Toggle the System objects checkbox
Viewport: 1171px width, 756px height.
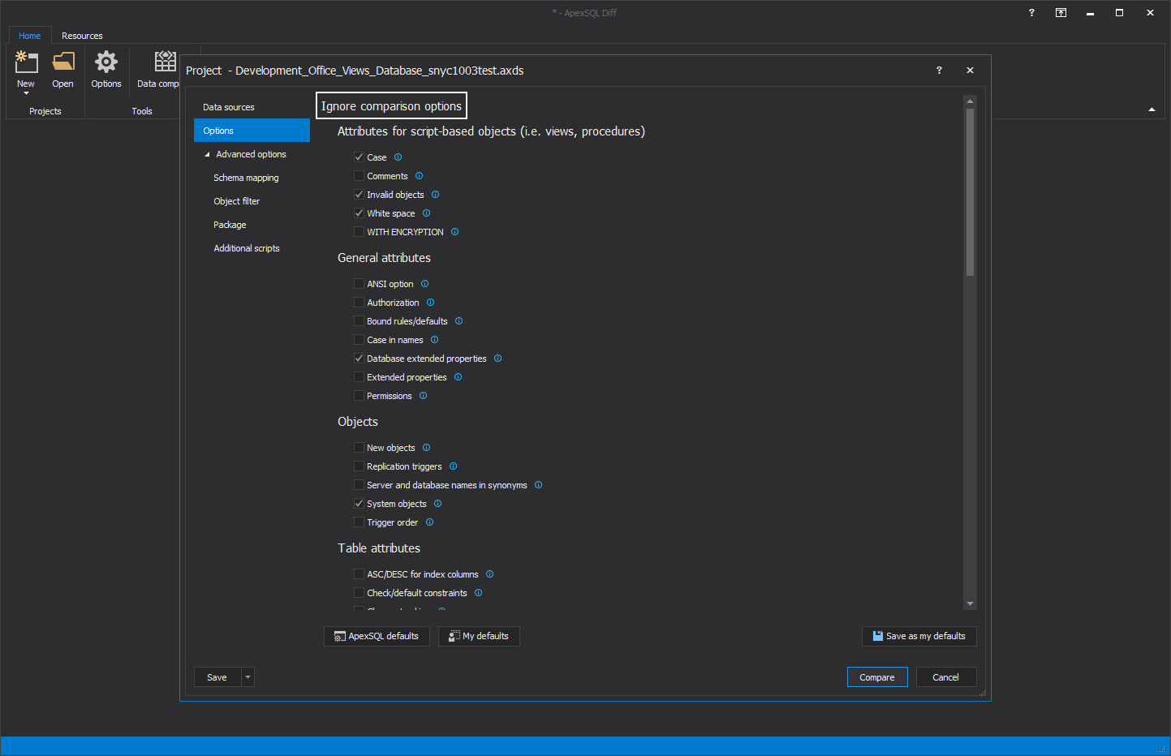coord(359,504)
